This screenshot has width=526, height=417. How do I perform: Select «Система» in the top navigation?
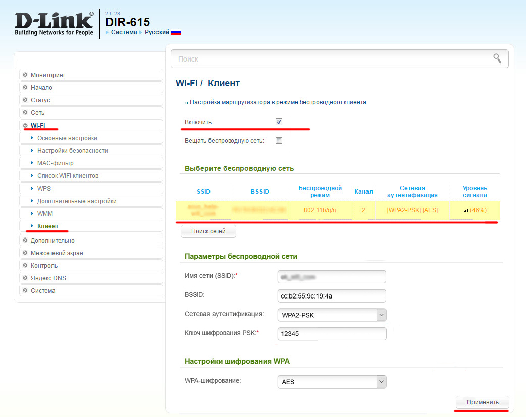point(123,32)
